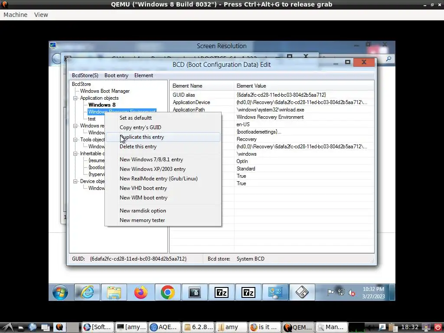This screenshot has height=333, width=444.
Task: Launch Firefox from the guest taskbar
Action: (141, 292)
